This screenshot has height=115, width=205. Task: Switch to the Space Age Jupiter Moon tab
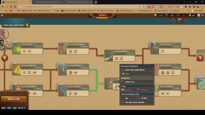[x=47, y=2]
